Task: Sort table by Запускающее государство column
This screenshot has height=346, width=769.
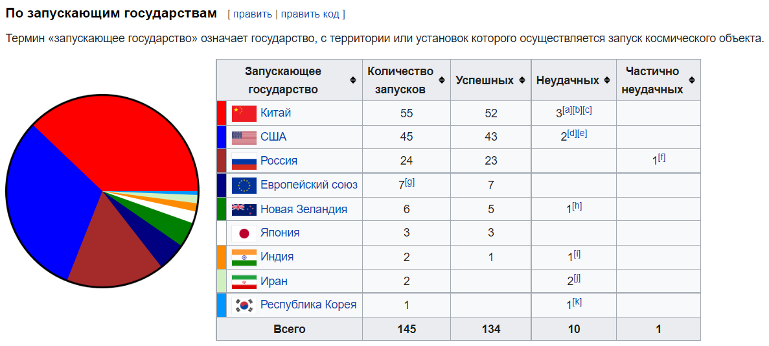Action: 353,80
